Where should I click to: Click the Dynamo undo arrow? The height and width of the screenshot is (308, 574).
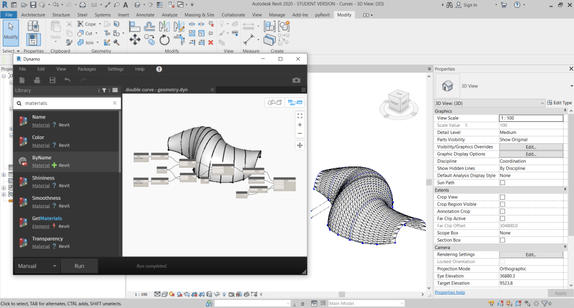coord(68,80)
